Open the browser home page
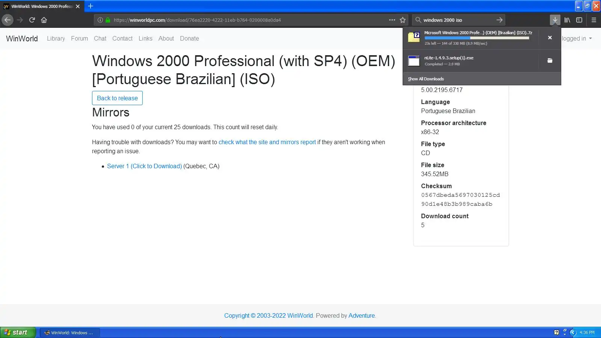Image resolution: width=601 pixels, height=338 pixels. (x=44, y=20)
